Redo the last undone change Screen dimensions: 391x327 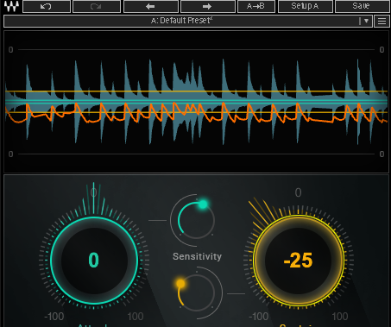(x=97, y=6)
